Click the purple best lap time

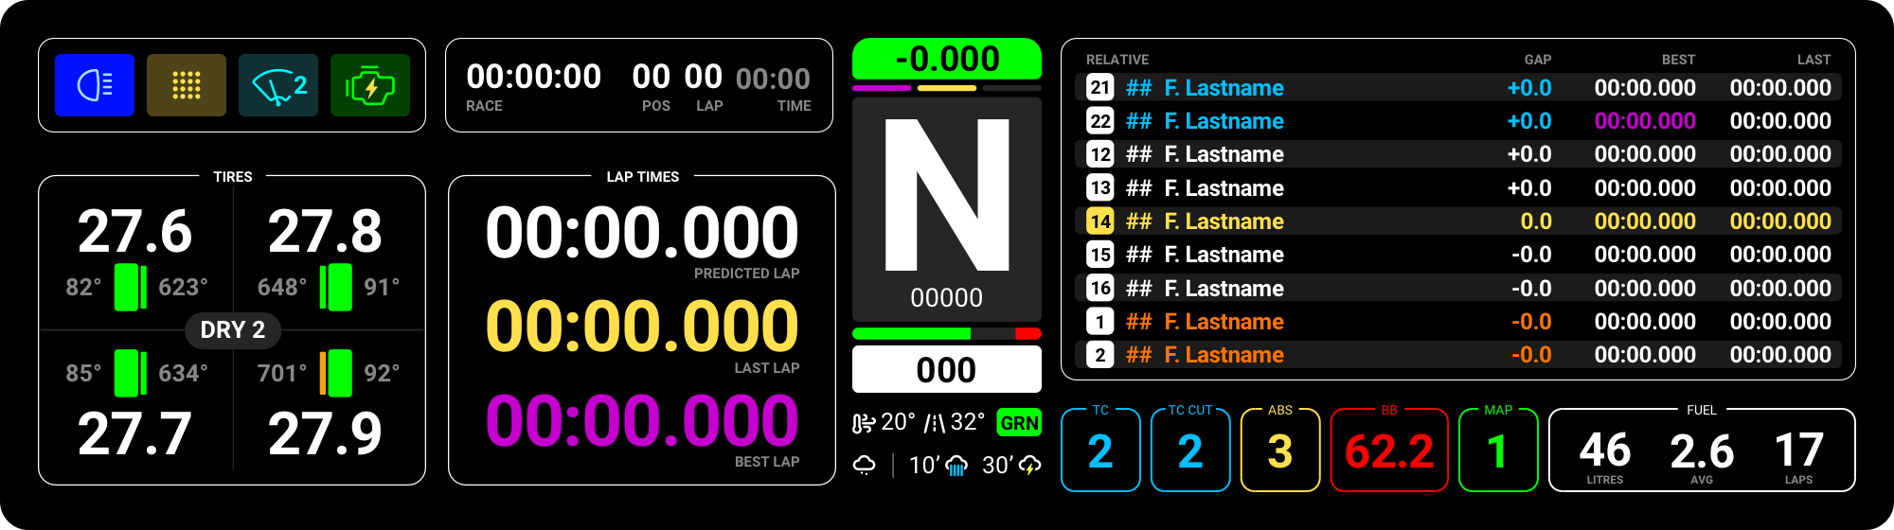(642, 421)
